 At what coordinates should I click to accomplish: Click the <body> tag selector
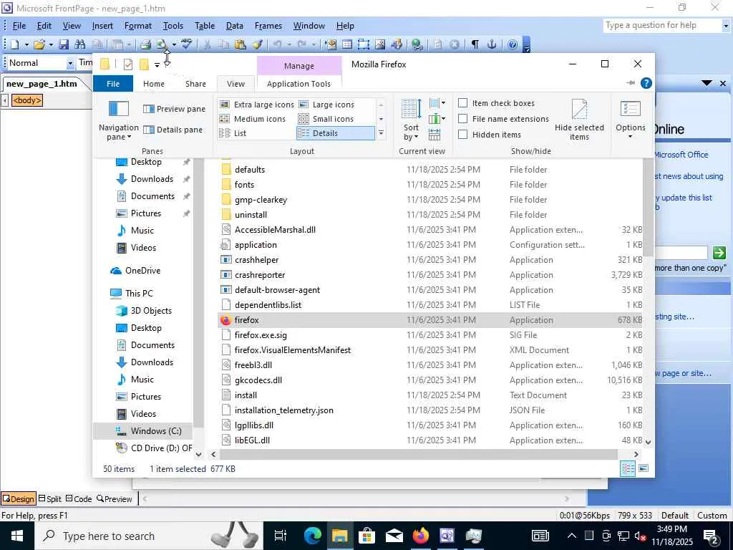click(x=27, y=100)
